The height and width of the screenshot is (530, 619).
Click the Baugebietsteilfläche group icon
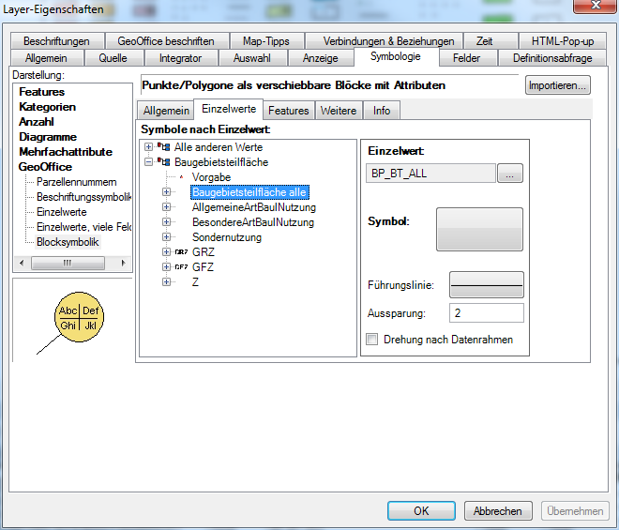tap(164, 162)
